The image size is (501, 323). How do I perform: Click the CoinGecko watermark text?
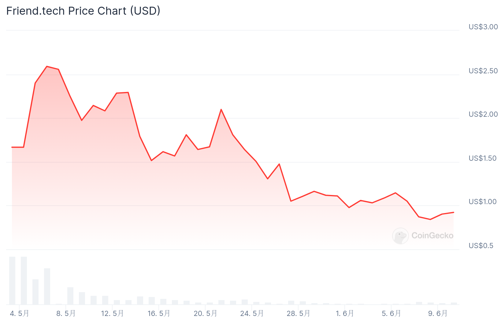tap(432, 236)
